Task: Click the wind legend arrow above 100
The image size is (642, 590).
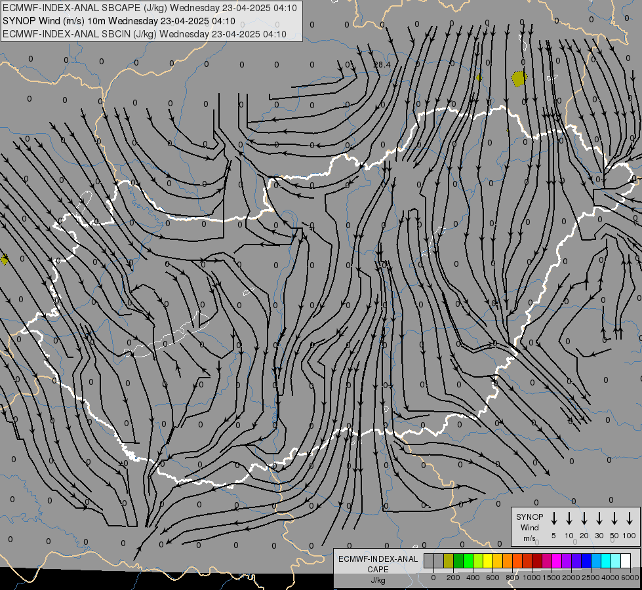Action: (x=630, y=519)
